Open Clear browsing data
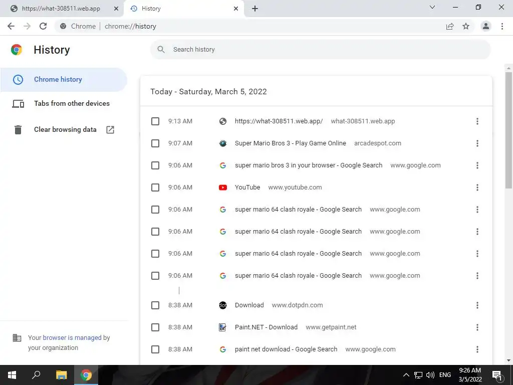This screenshot has width=513, height=385. tap(64, 130)
